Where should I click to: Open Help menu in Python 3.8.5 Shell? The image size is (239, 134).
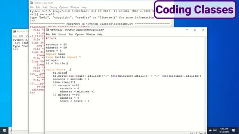84,7
